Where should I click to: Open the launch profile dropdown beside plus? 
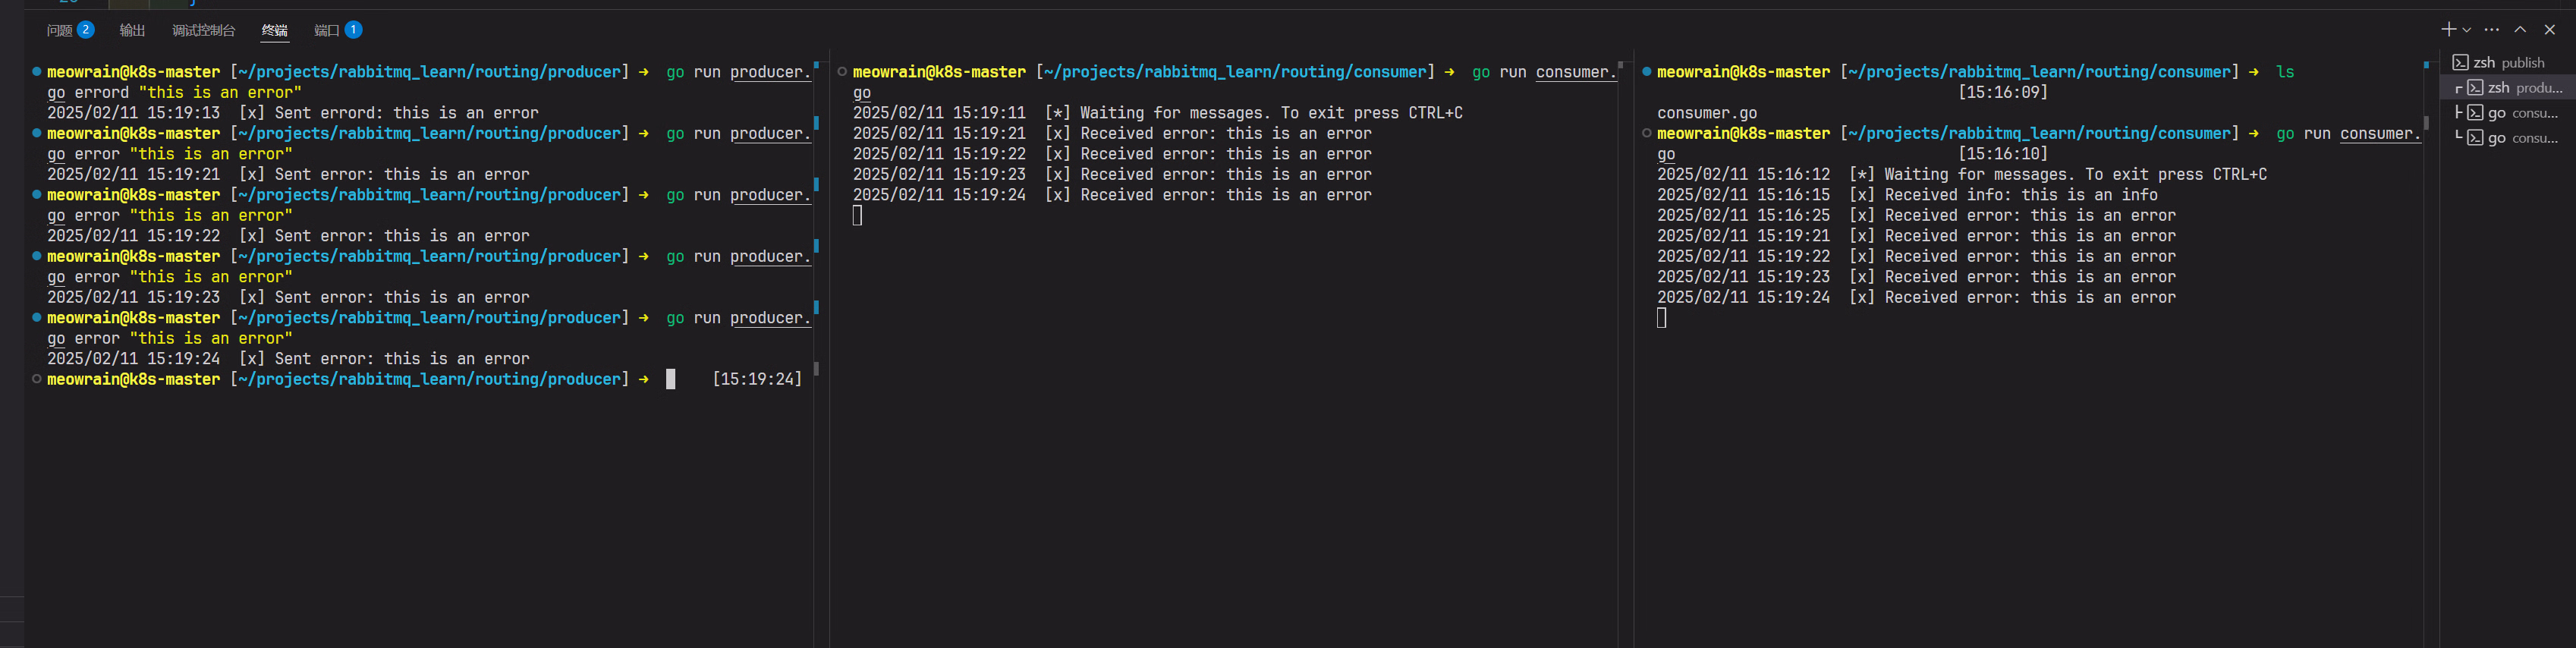[2466, 30]
